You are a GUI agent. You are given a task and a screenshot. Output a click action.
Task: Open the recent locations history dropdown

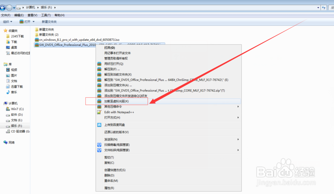coord(14,8)
